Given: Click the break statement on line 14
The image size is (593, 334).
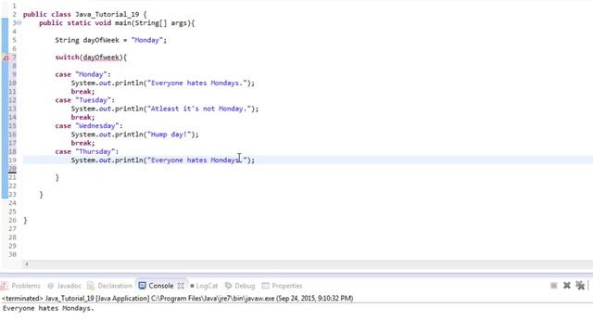Looking at the screenshot, I should 82,118.
